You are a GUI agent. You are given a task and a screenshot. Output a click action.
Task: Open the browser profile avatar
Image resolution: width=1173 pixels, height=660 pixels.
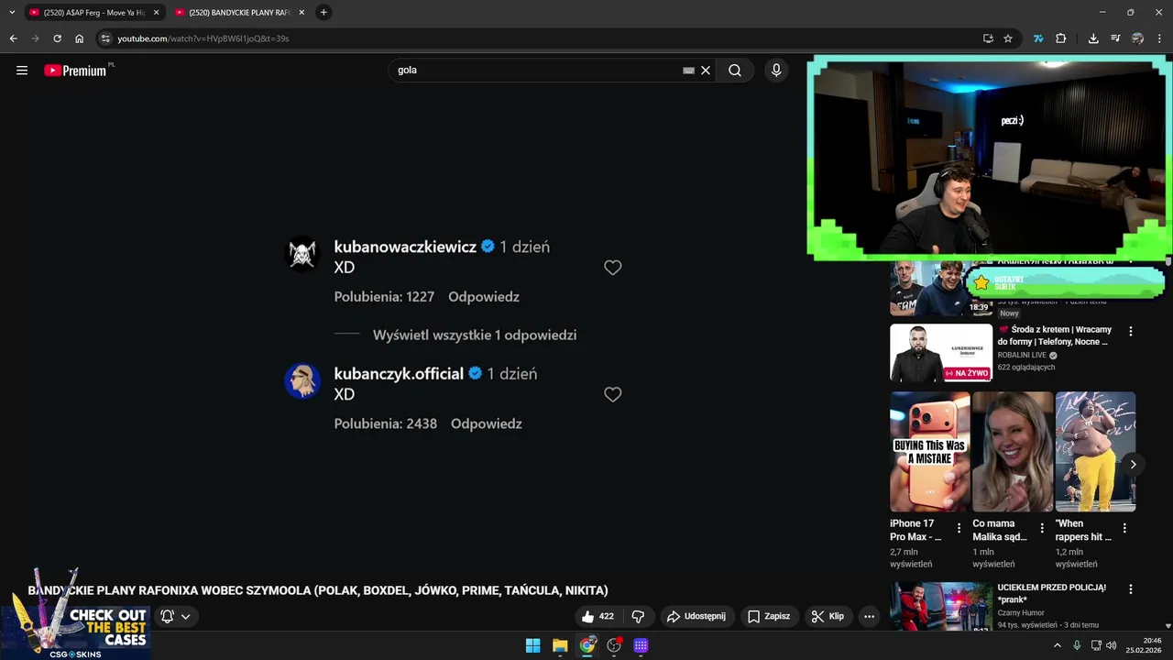point(1137,38)
